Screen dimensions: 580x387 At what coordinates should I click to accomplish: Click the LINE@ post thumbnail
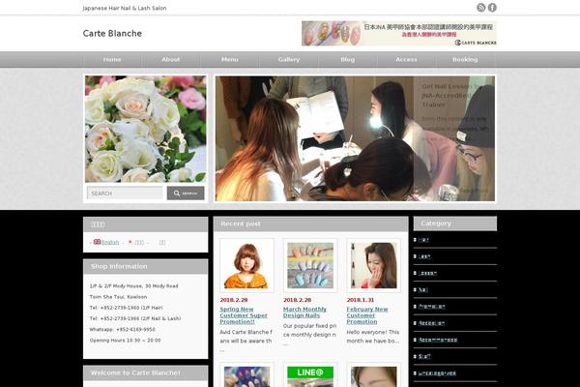310,376
